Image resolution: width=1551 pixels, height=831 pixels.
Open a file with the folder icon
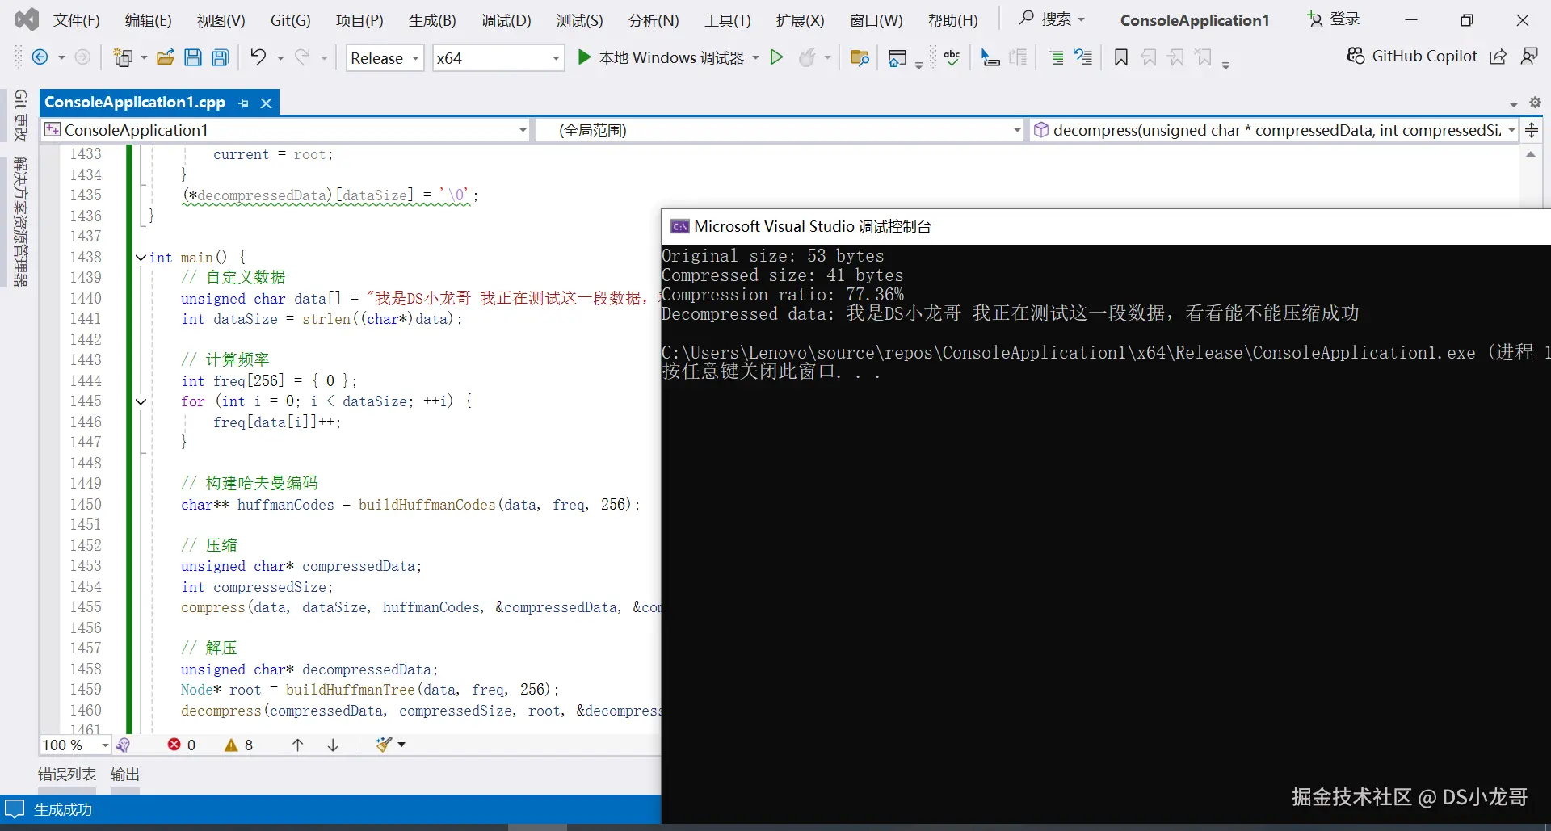pyautogui.click(x=166, y=57)
